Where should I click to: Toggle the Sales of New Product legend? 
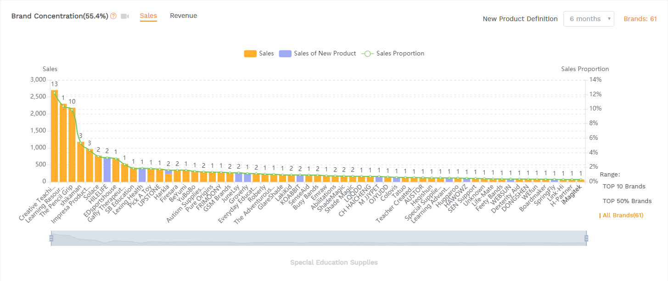point(325,54)
